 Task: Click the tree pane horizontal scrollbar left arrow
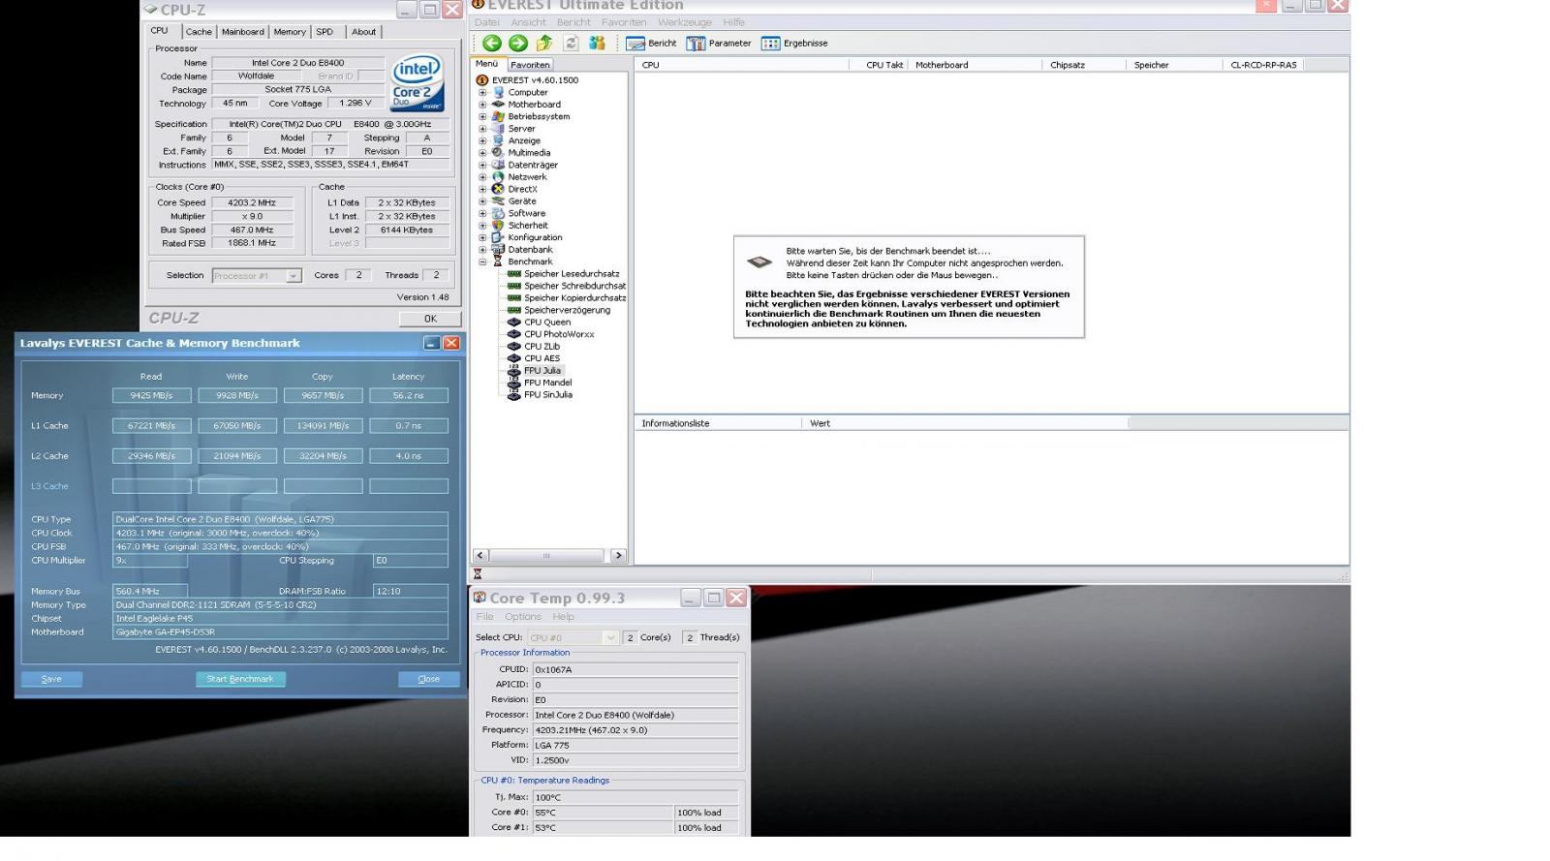[480, 556]
